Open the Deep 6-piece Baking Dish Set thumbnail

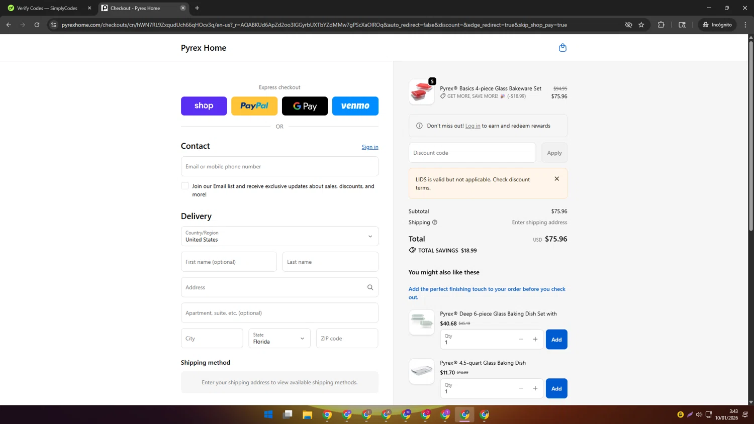coord(422,322)
